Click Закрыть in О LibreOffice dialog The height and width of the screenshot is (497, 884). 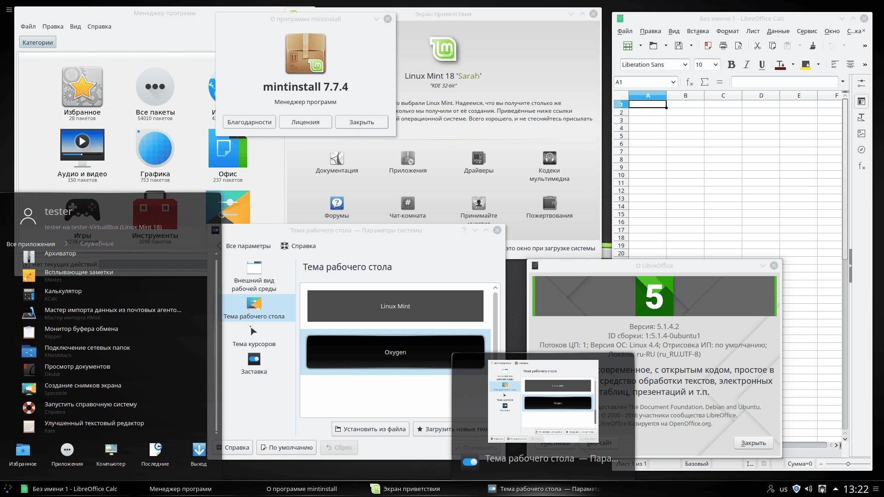[x=753, y=443]
